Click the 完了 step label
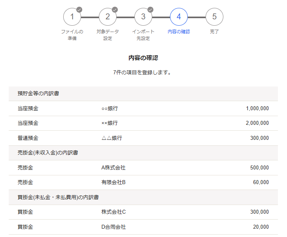The height and width of the screenshot is (237, 287). (x=214, y=32)
